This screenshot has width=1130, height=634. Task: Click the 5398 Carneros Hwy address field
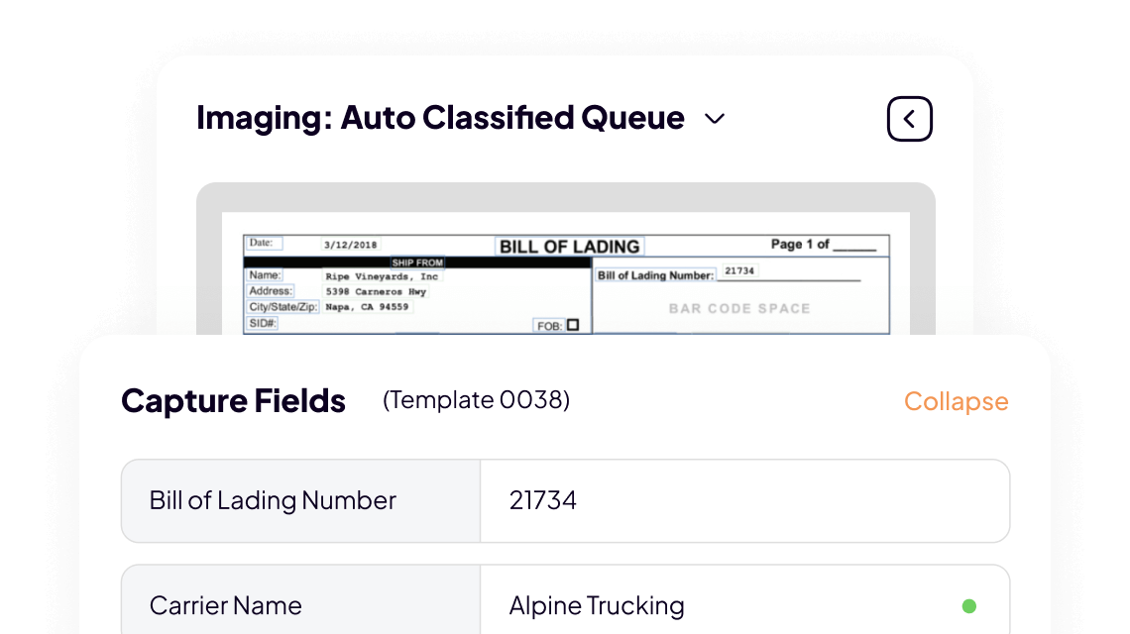(x=376, y=292)
